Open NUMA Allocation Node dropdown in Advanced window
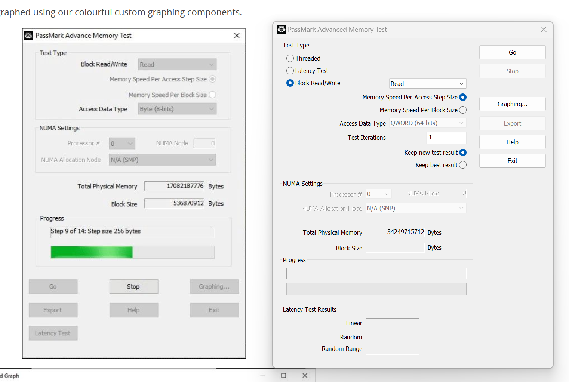This screenshot has width=569, height=382. (416, 208)
